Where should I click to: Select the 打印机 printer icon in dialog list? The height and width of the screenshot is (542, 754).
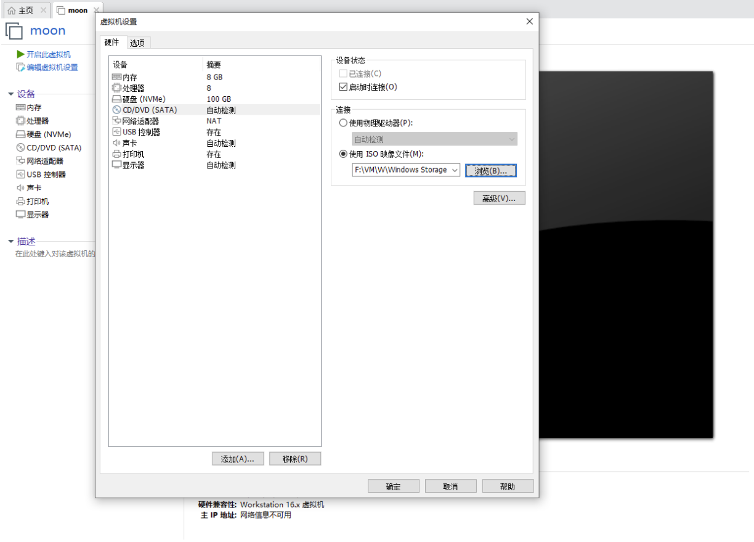coord(116,154)
